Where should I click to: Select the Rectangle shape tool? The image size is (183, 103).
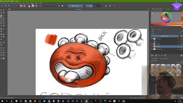click(x=1, y=18)
